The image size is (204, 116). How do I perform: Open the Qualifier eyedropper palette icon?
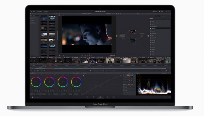pos(94,71)
